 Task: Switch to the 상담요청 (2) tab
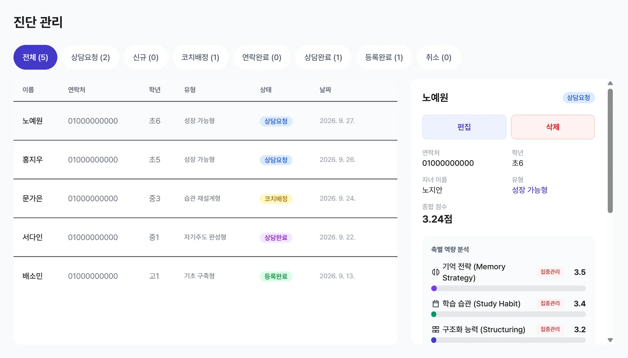[x=91, y=57]
